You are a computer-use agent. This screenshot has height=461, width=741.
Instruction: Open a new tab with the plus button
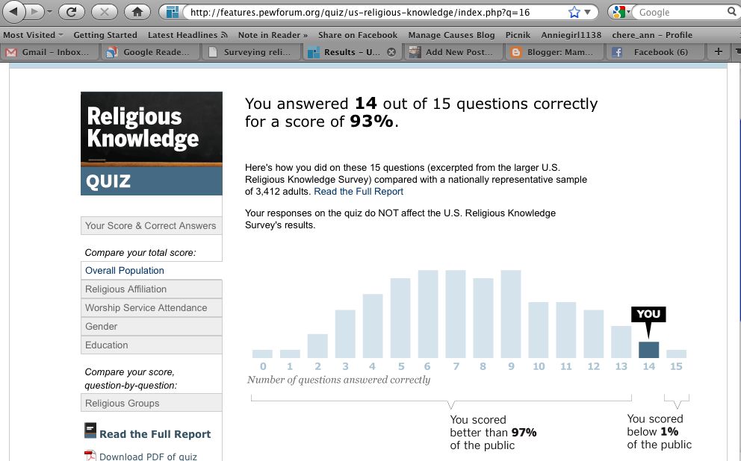click(x=718, y=51)
